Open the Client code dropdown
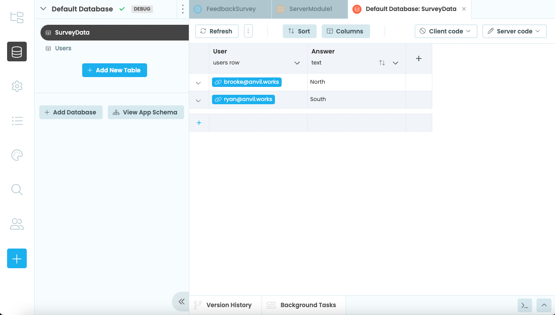555x315 pixels. click(x=446, y=31)
